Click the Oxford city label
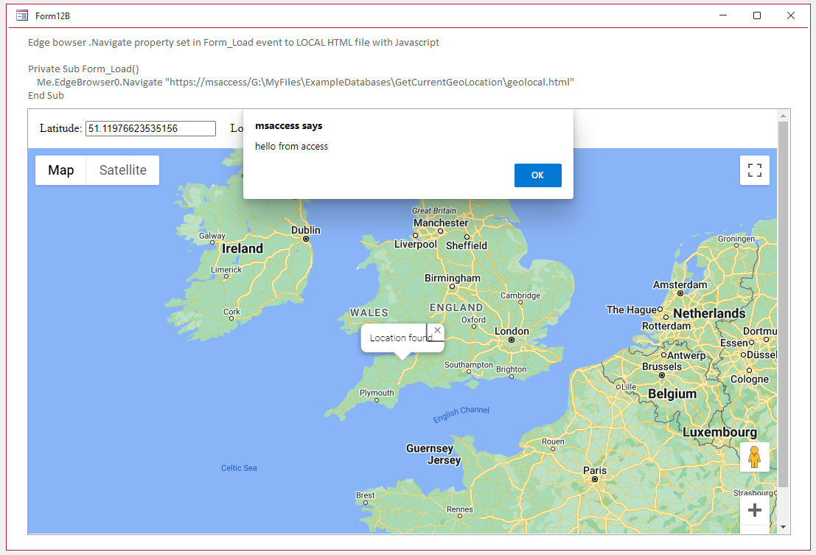The height and width of the screenshot is (555, 816). coord(473,320)
